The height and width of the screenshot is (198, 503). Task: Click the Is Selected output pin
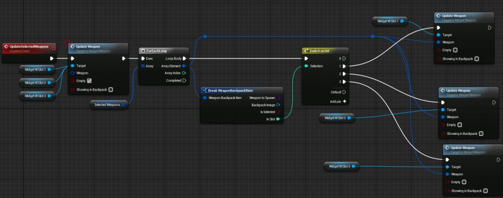(x=278, y=112)
